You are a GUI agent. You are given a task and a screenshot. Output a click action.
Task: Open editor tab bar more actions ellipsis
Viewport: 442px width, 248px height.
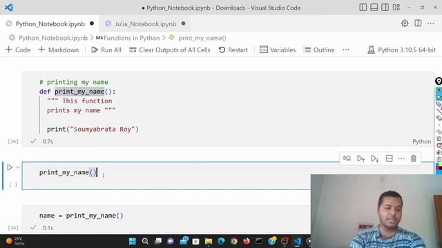[431, 23]
